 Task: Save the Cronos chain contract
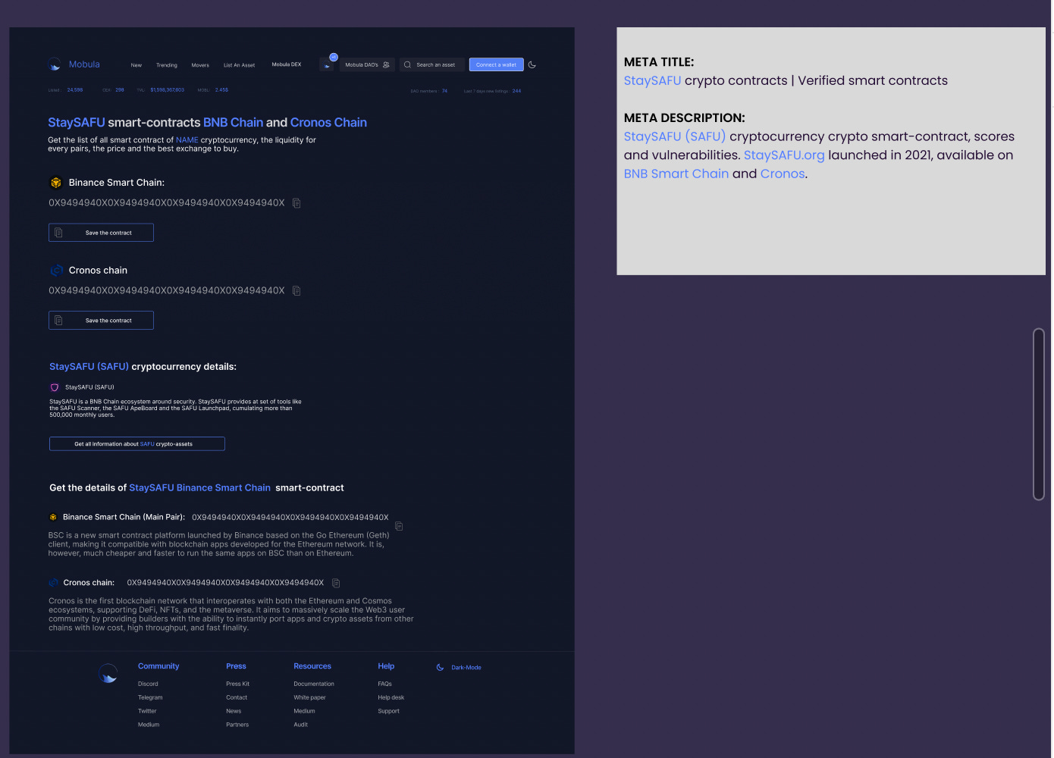coord(101,321)
